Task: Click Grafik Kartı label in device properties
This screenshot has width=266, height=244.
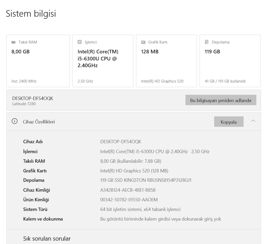Action: click(x=35, y=171)
